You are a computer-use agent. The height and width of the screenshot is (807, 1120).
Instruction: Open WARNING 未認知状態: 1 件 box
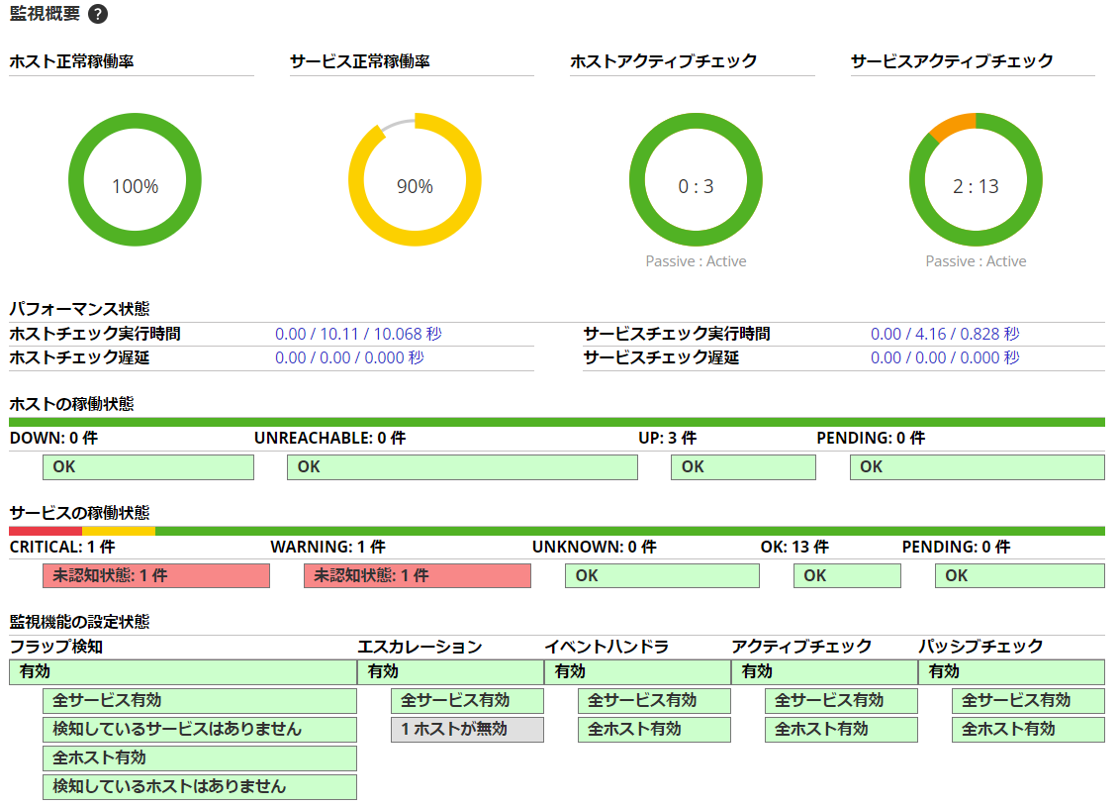pos(417,575)
